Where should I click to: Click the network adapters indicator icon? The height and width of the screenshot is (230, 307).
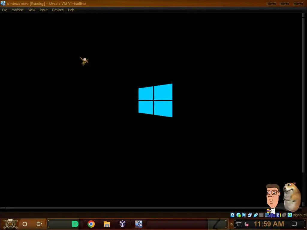pos(250,215)
